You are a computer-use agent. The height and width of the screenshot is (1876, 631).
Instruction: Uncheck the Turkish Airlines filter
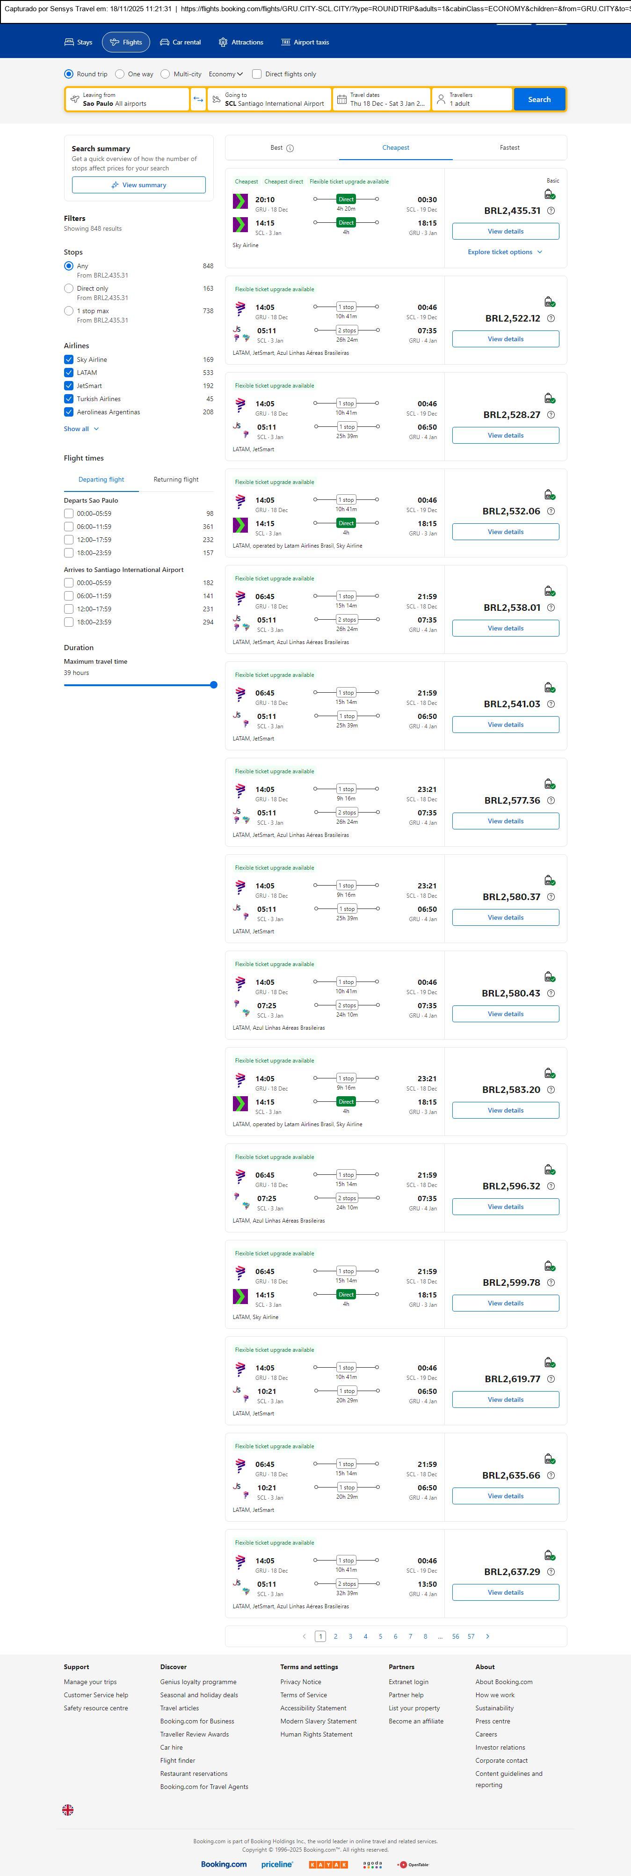(68, 399)
